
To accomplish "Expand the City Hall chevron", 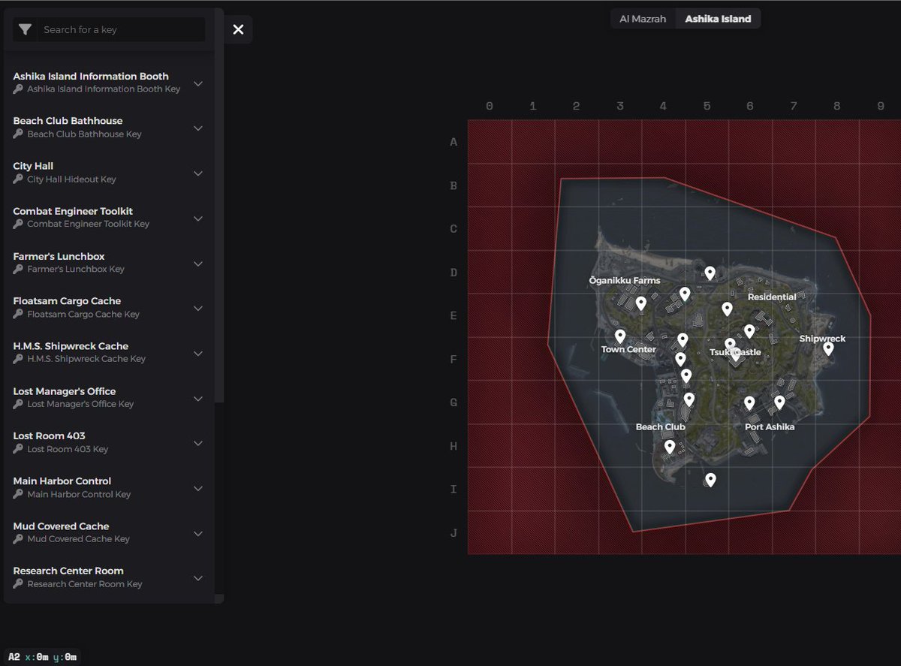I will (x=198, y=173).
